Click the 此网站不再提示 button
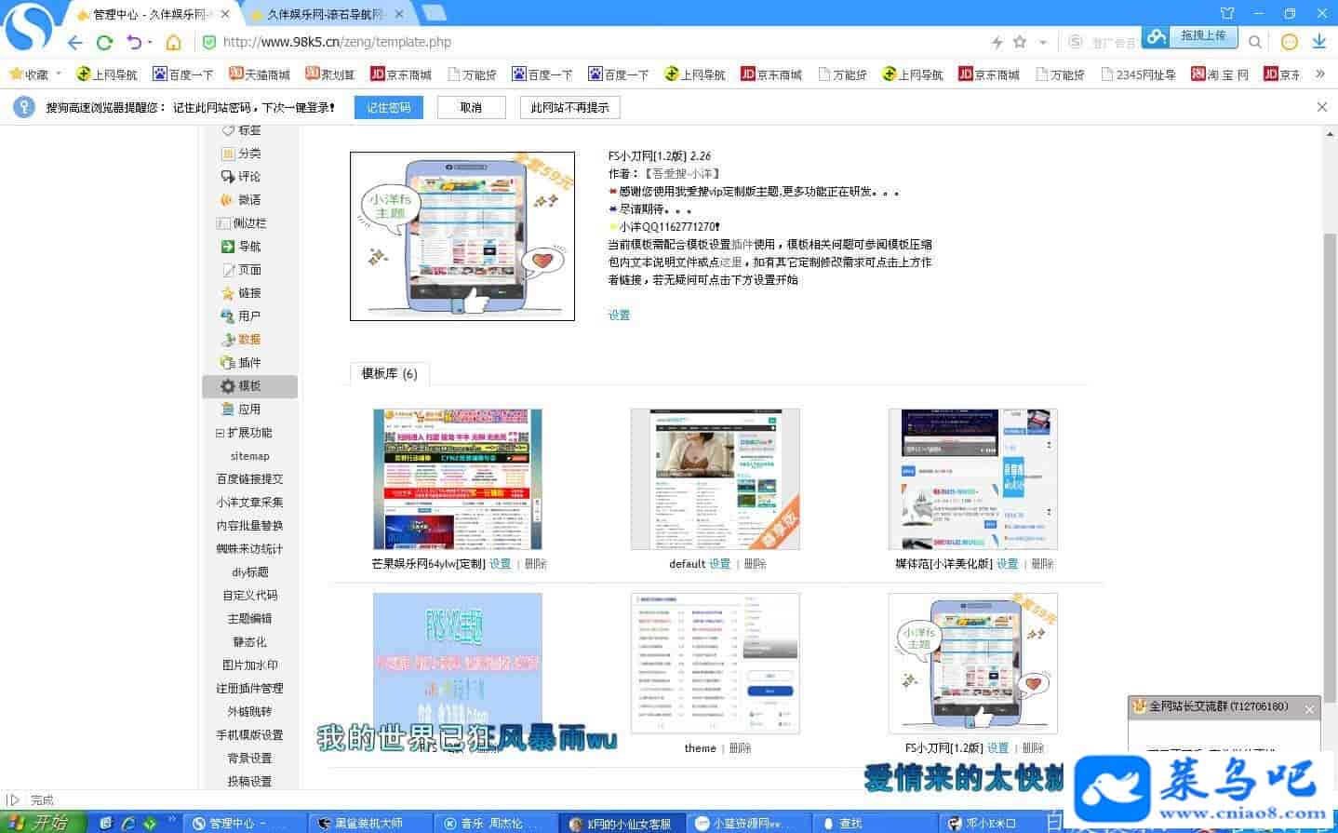1338x833 pixels. pos(569,107)
